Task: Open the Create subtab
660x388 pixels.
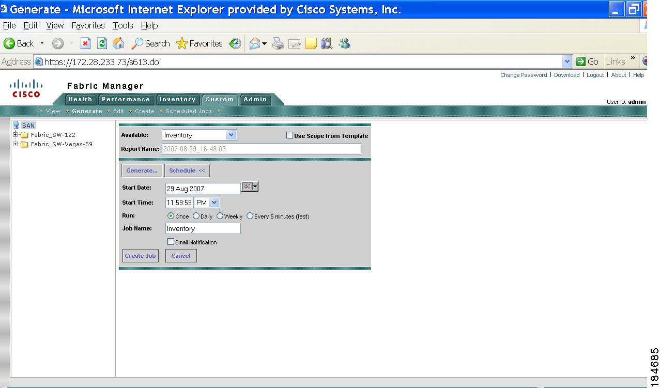Action: (145, 111)
